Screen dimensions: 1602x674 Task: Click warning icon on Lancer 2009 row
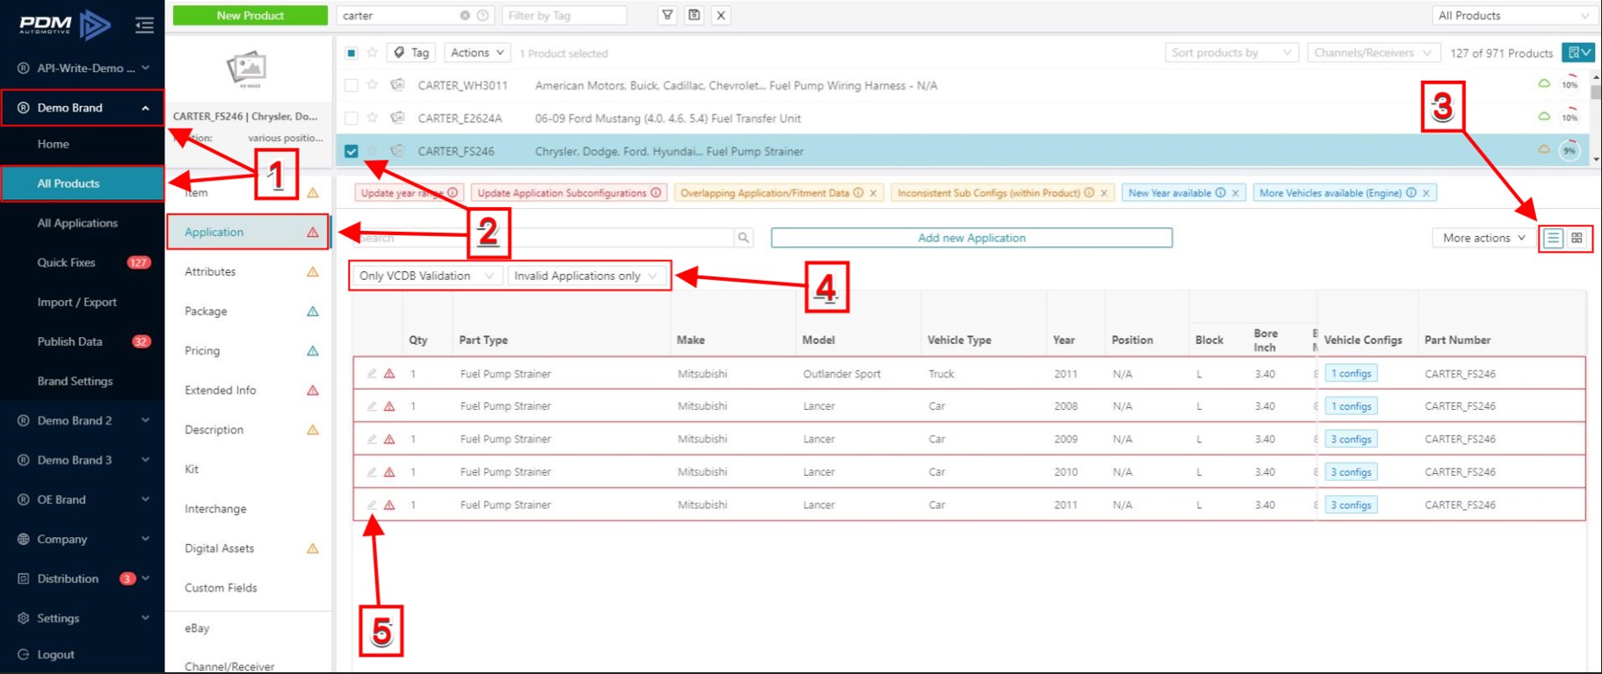389,439
